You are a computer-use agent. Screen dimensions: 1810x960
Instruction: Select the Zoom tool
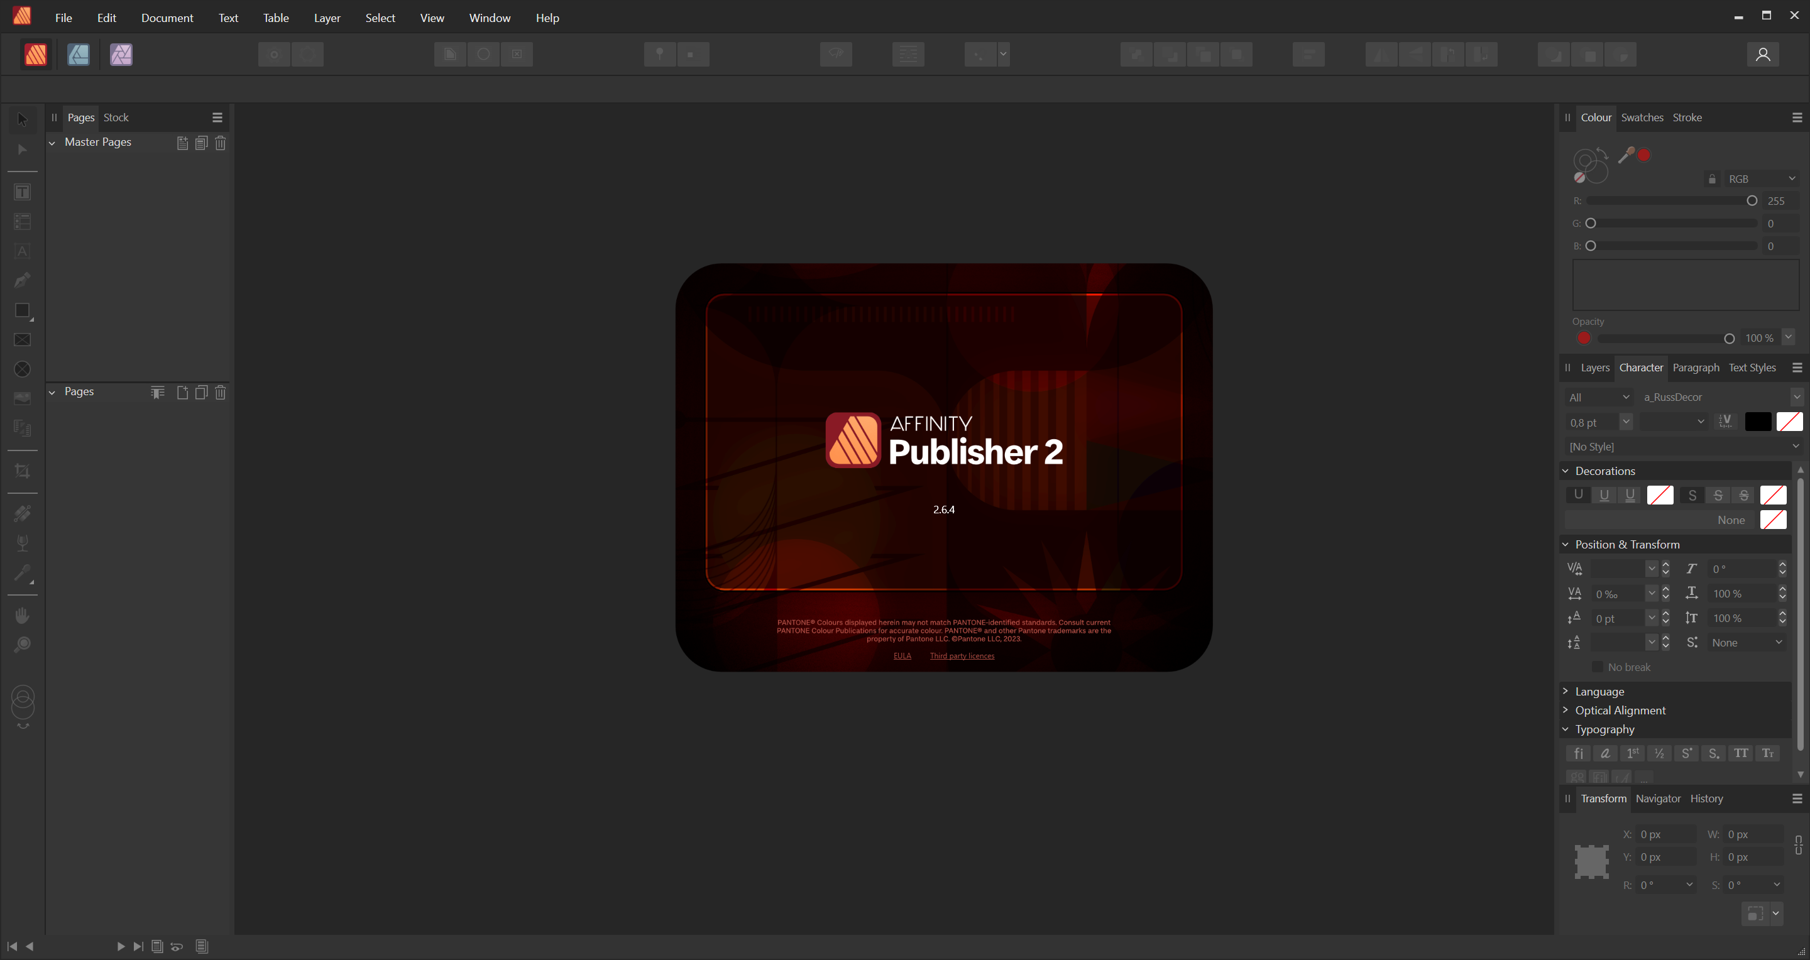tap(23, 645)
